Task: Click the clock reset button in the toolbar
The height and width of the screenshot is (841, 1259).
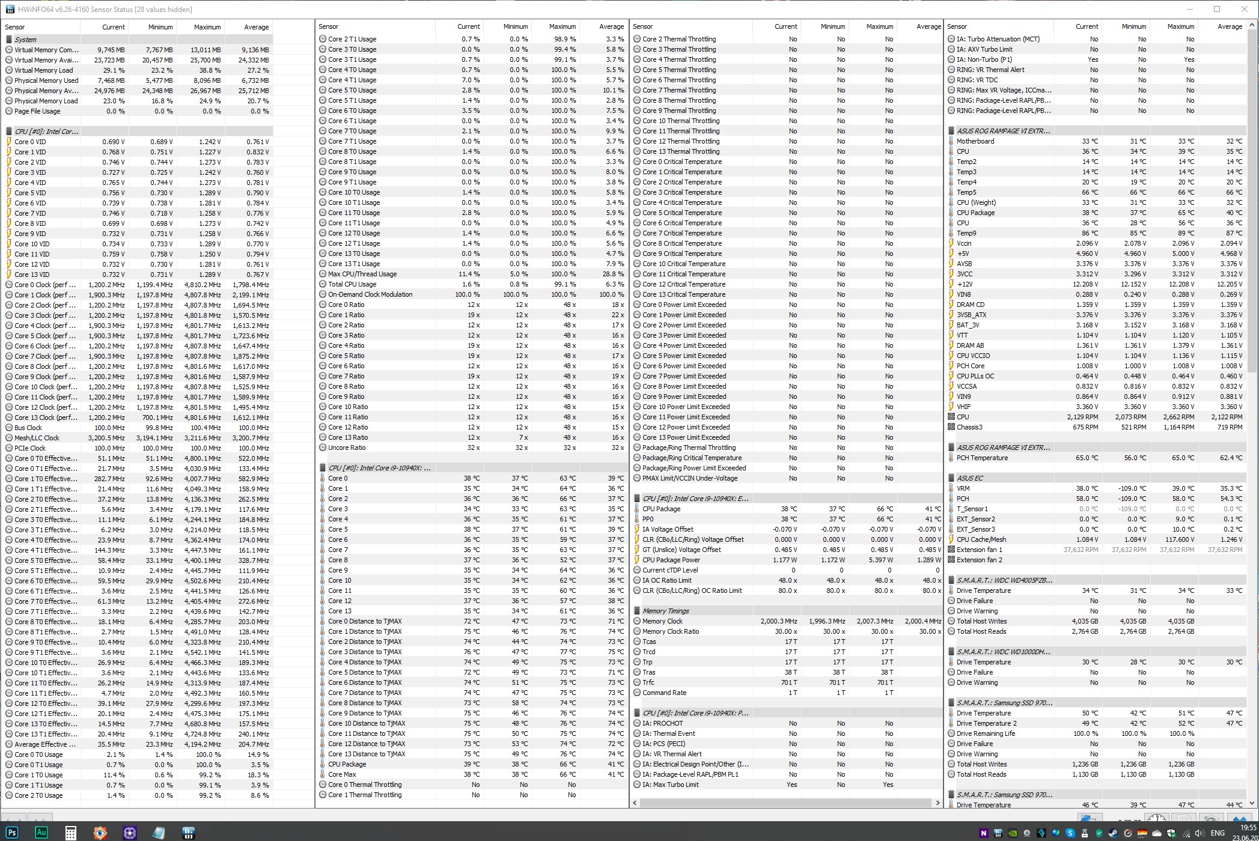Action: click(x=1157, y=818)
